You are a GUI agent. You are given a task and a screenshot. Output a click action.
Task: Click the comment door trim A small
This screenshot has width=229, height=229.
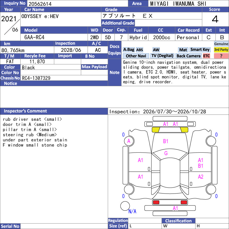click(27, 124)
